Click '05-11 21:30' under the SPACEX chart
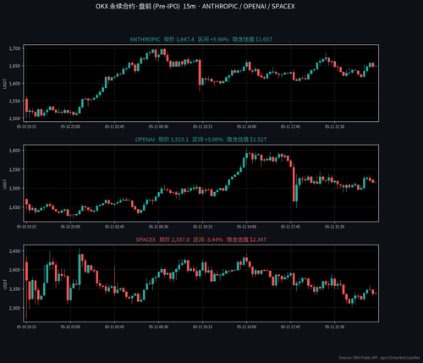 pos(334,327)
